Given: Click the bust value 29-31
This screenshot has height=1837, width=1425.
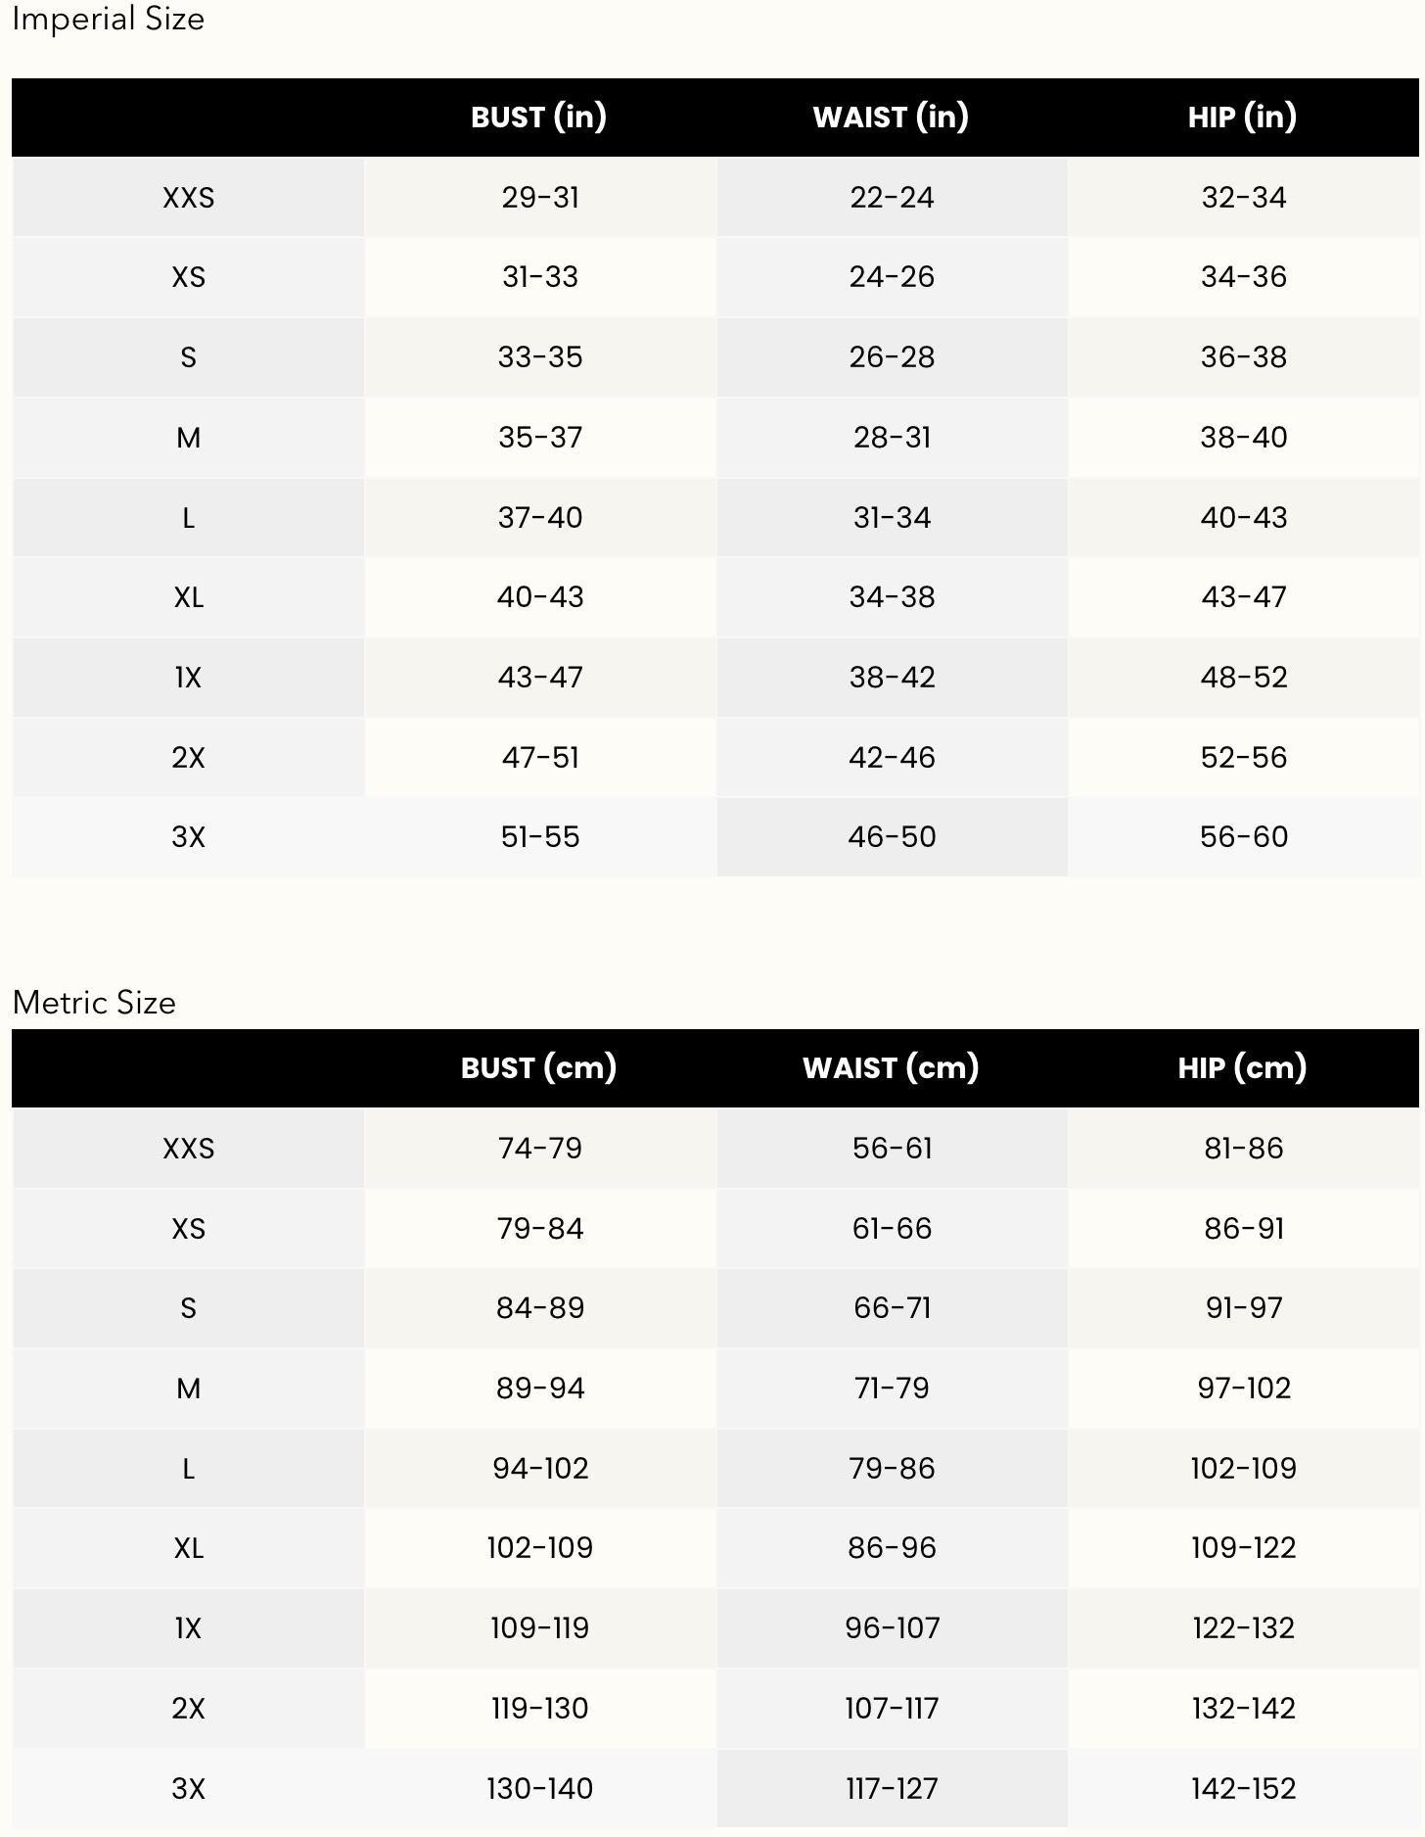Looking at the screenshot, I should tap(540, 198).
